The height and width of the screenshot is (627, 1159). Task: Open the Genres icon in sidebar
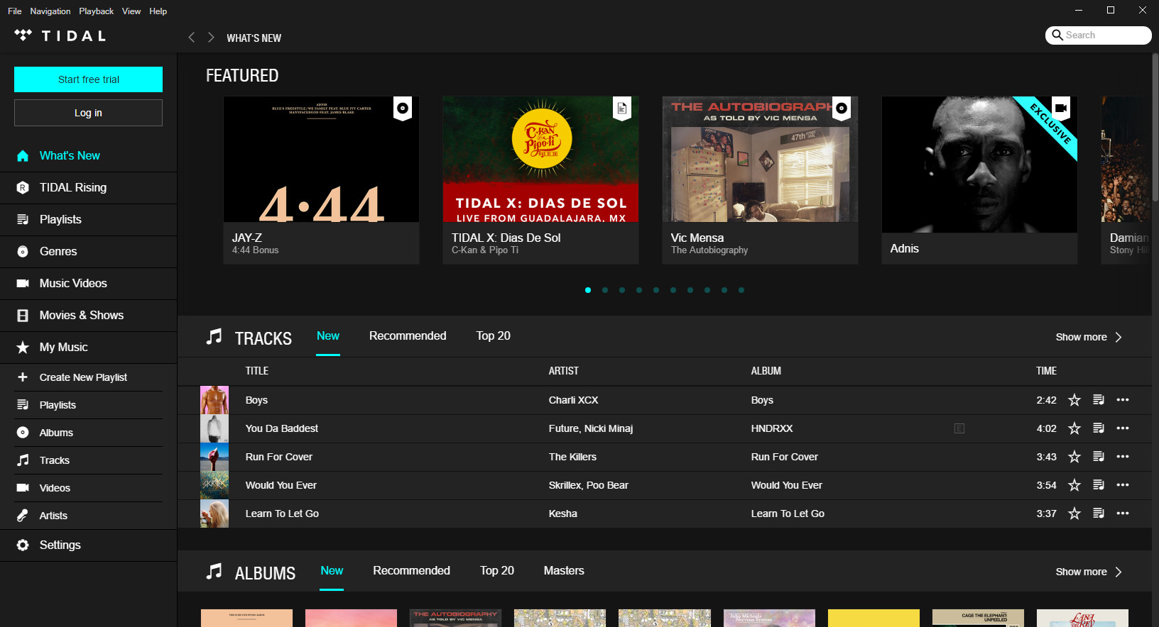pos(23,252)
